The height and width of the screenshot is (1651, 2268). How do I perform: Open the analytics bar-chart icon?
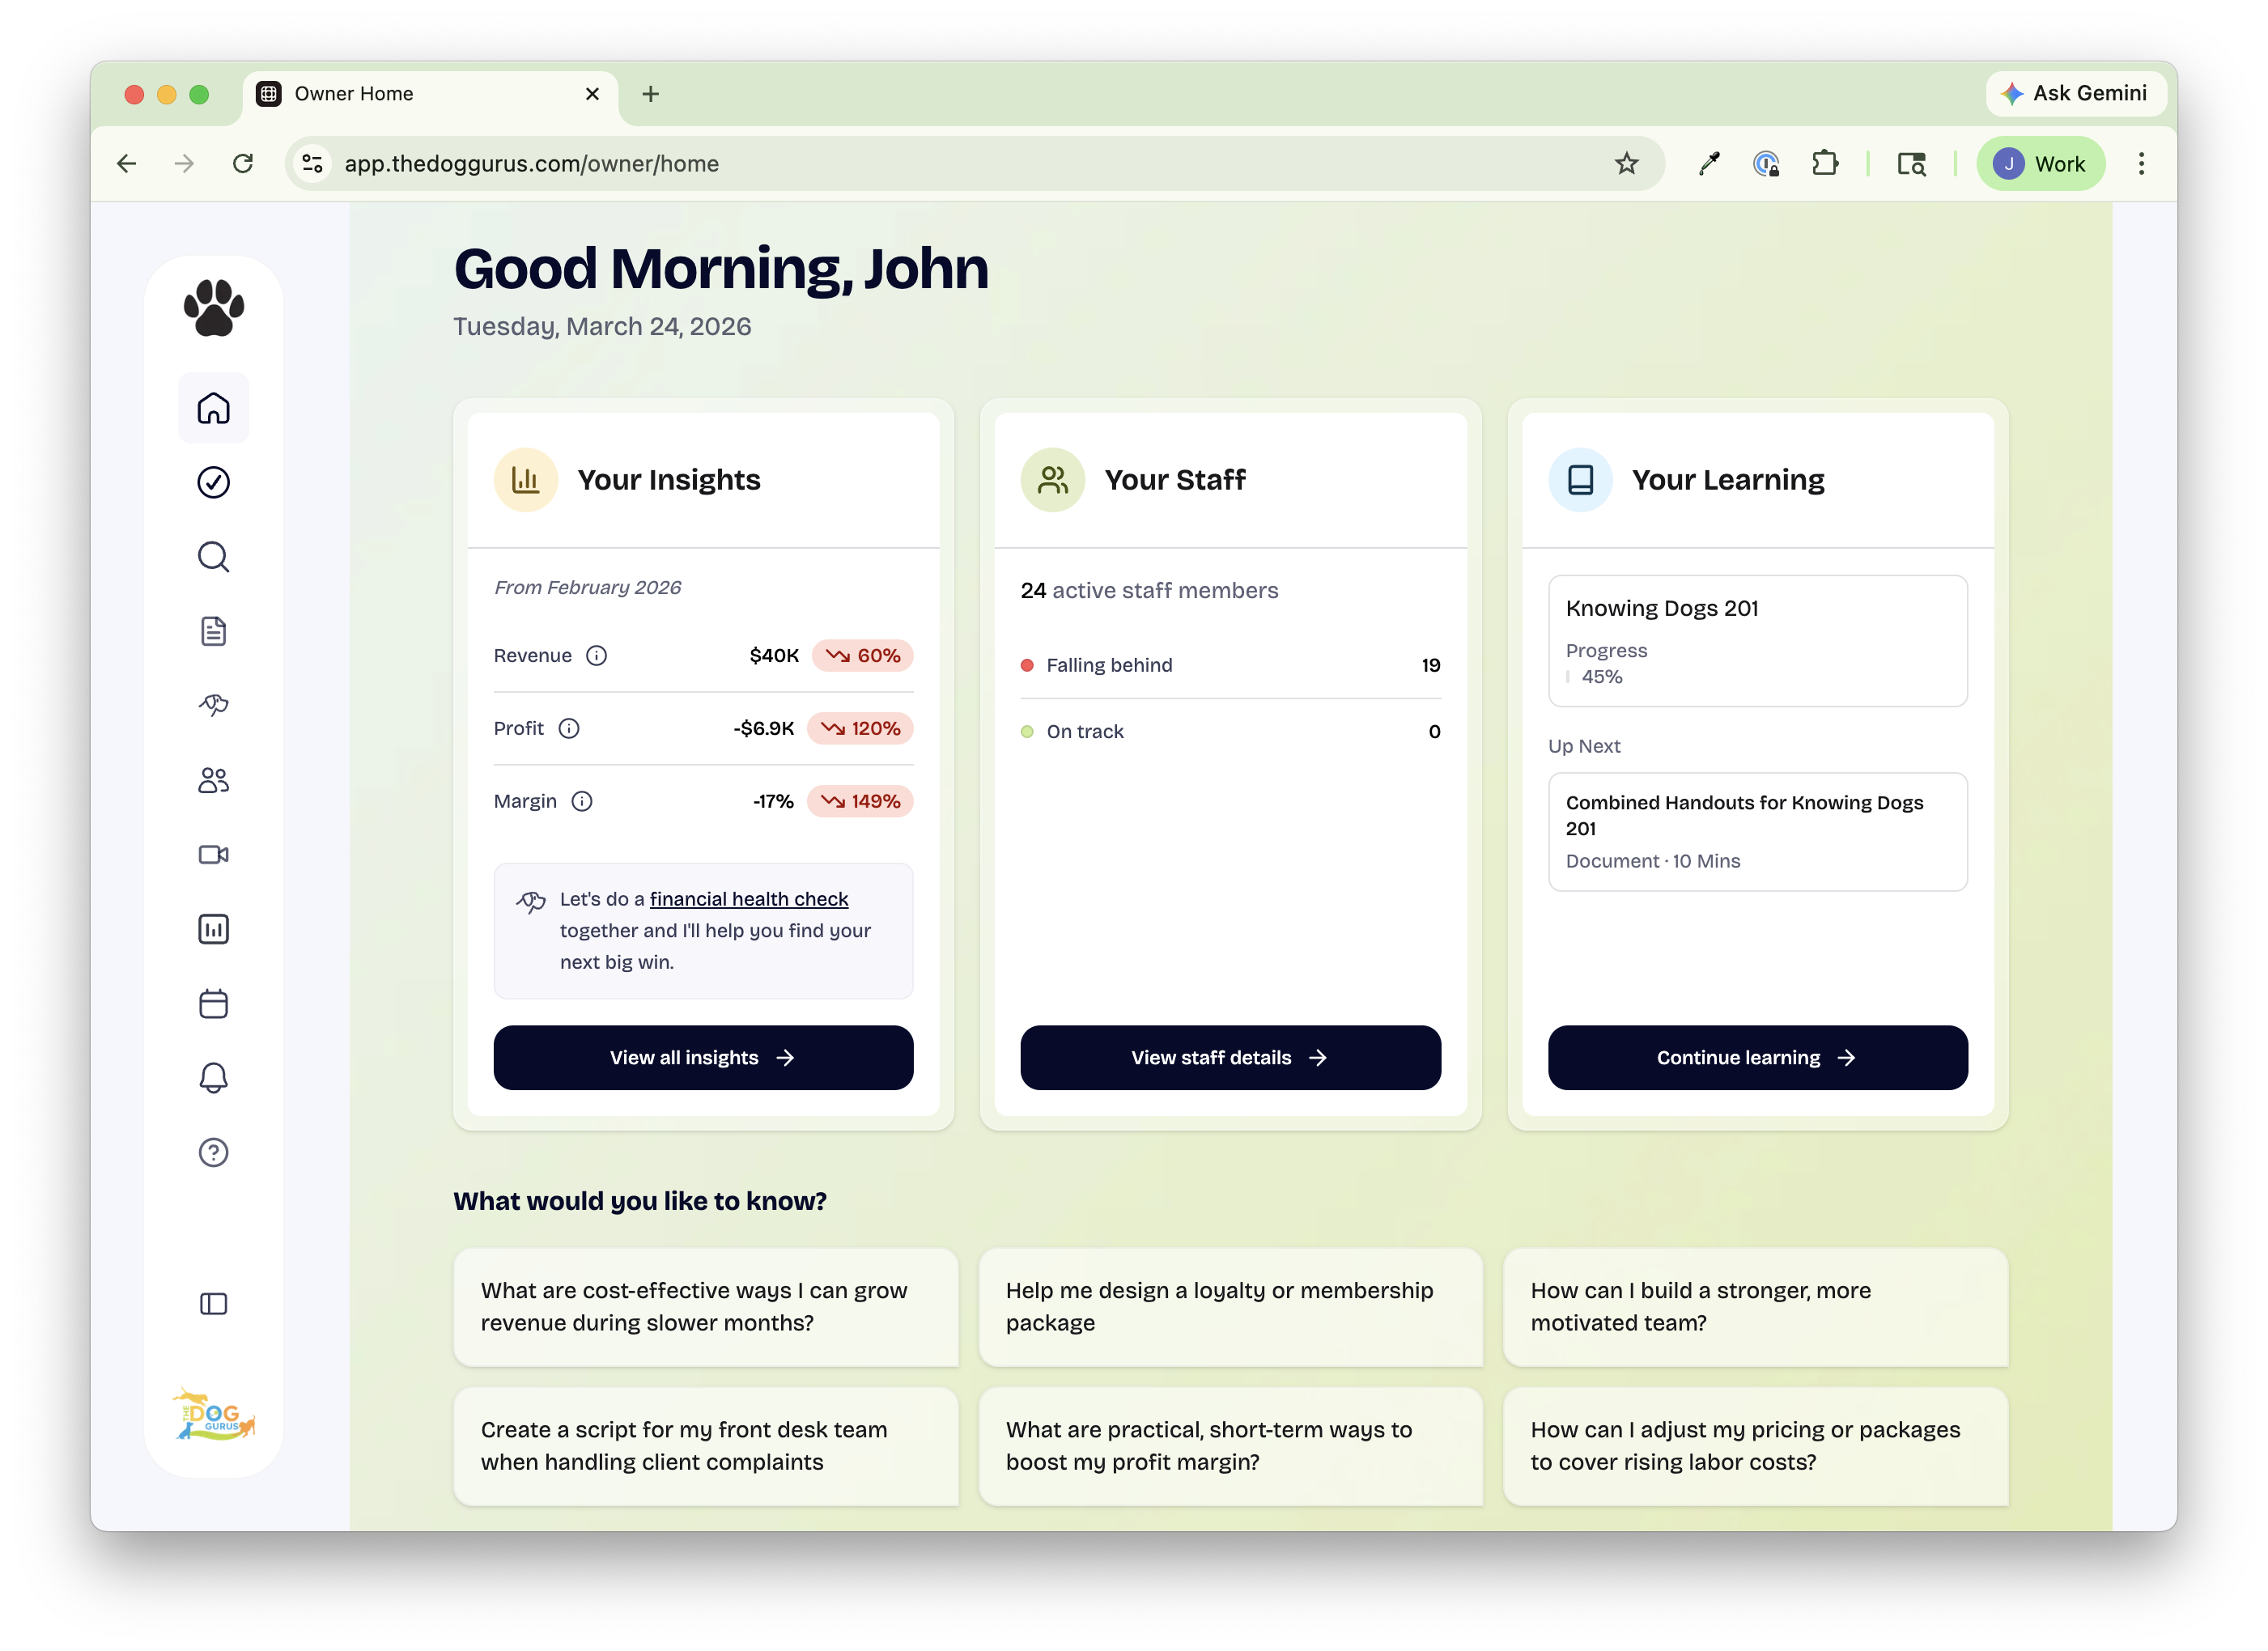[213, 929]
